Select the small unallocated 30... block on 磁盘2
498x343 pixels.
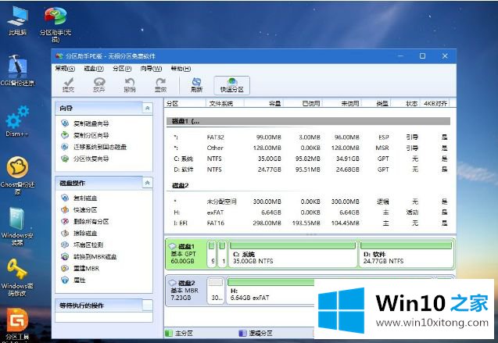[x=216, y=291]
